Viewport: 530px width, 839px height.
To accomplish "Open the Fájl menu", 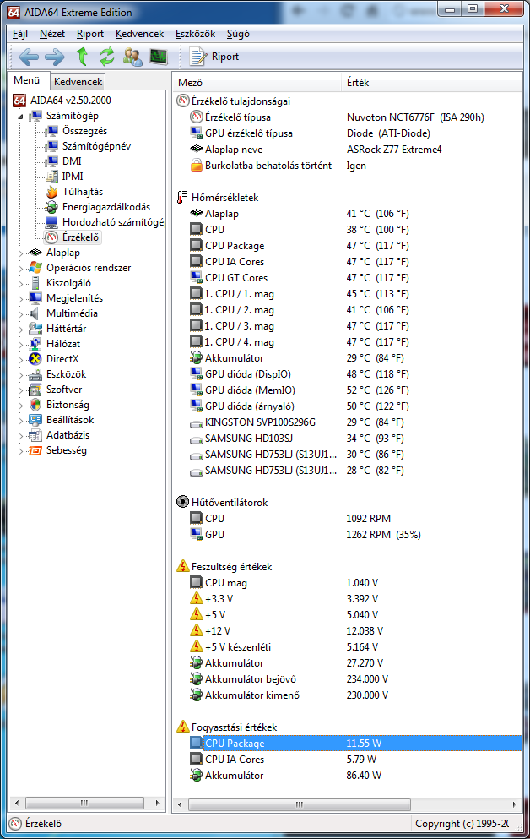I will pos(20,34).
